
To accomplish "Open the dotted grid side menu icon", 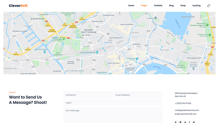I will point(209,5).
